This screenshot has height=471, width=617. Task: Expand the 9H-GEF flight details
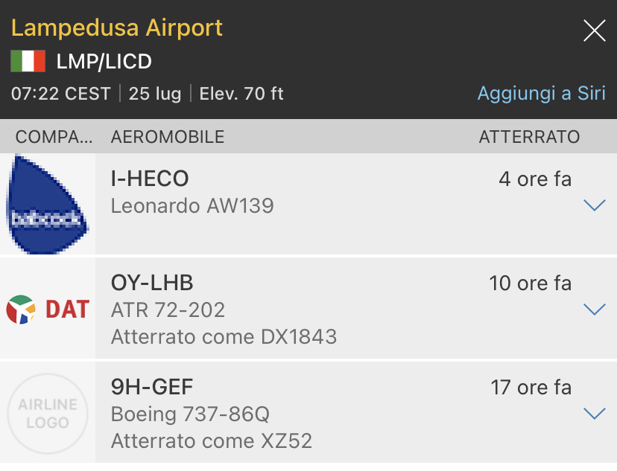[x=594, y=414]
